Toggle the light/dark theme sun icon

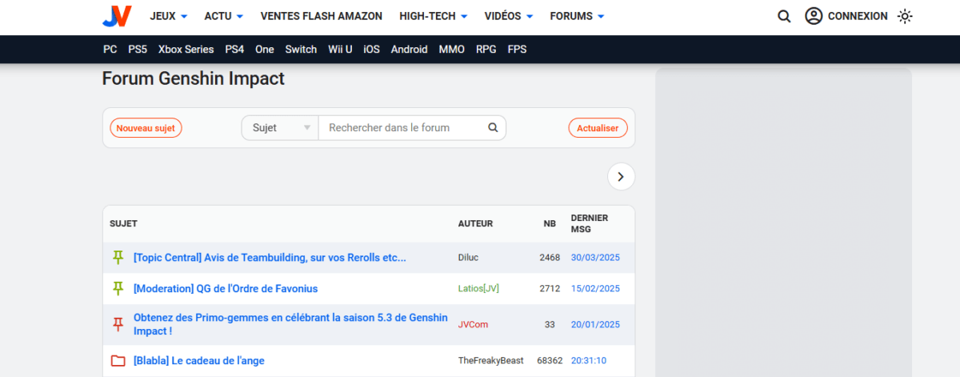(905, 16)
